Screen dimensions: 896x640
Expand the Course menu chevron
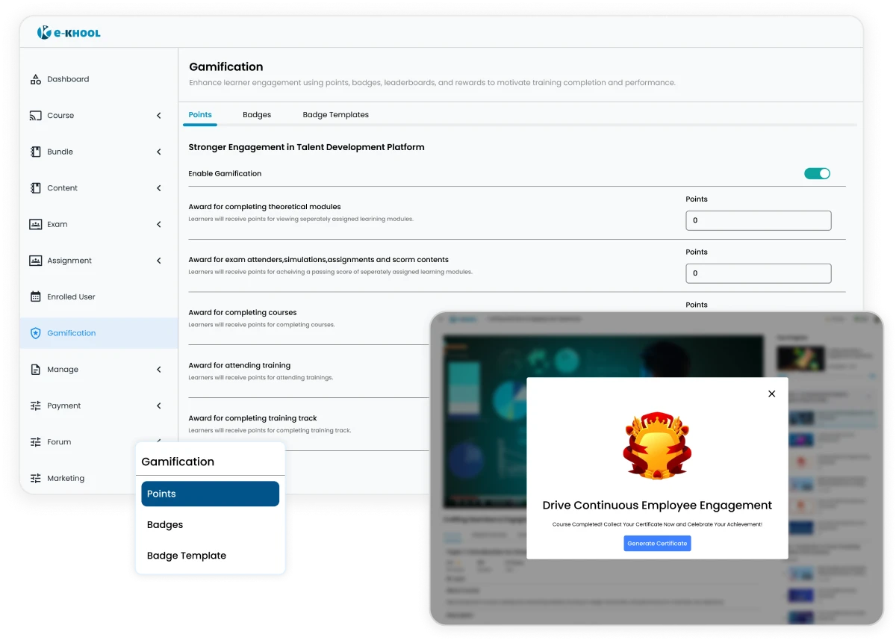pos(158,116)
